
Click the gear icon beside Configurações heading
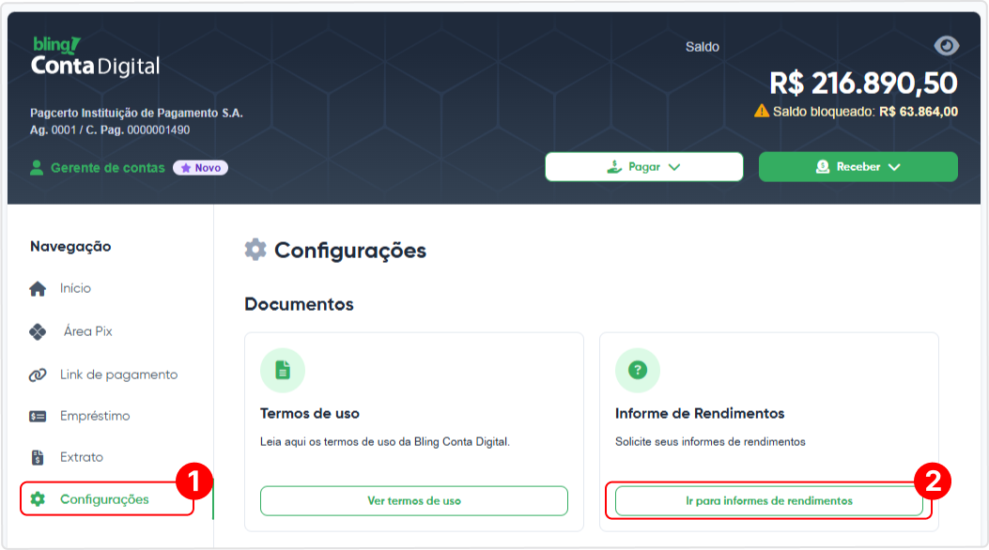(255, 250)
